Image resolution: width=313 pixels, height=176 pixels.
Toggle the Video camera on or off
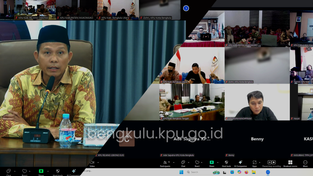[x=92, y=163]
